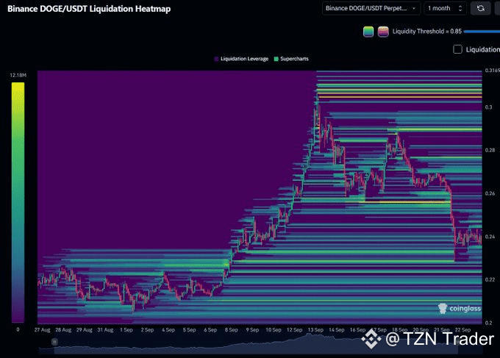Click the purple Liquidation Leverage legend square
This screenshot has width=500, height=358.
click(x=215, y=58)
